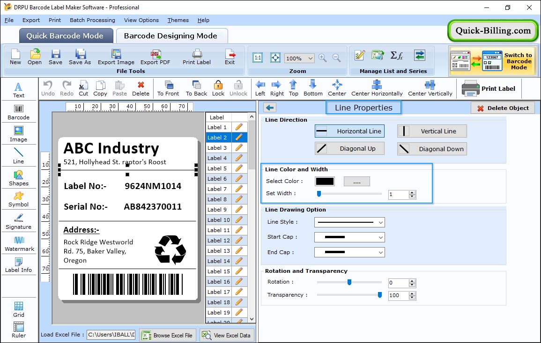Select Vertical Line direction
The image size is (541, 343).
pos(432,131)
